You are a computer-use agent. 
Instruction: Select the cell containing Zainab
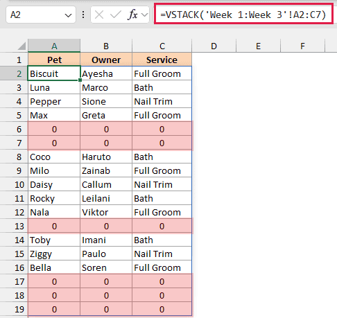(x=106, y=170)
